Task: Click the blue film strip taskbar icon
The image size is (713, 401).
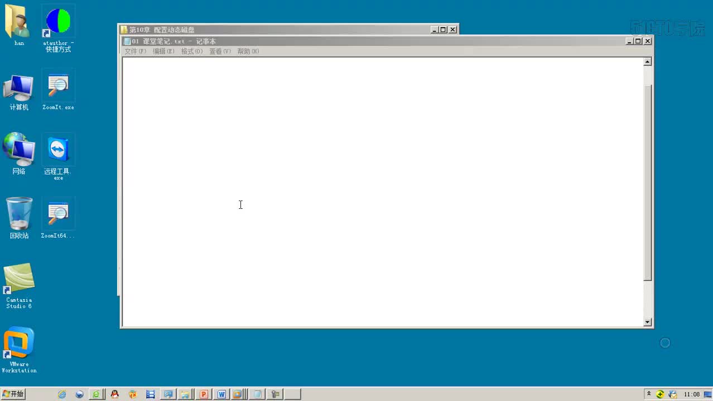Action: pyautogui.click(x=151, y=394)
